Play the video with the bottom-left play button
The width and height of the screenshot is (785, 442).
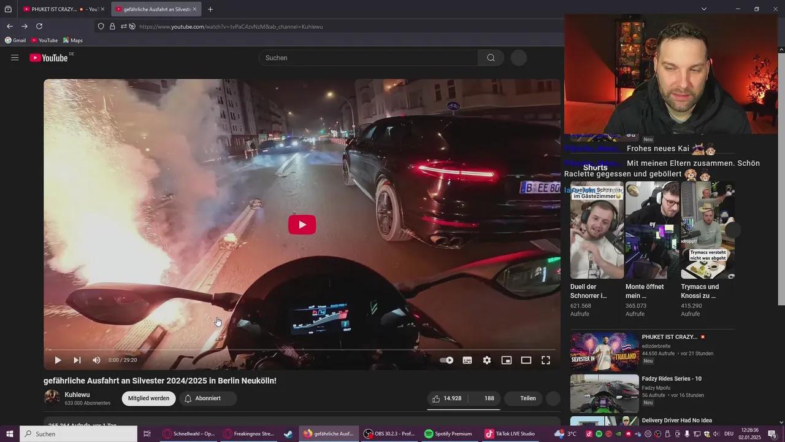coord(58,360)
